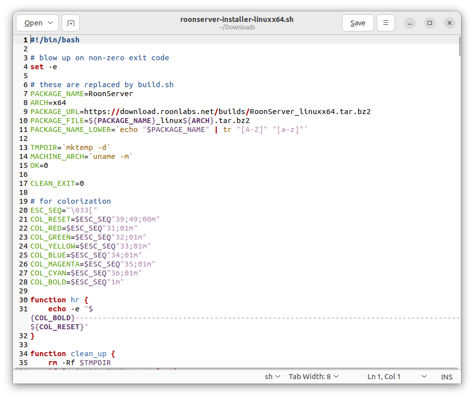Click the CLEAN_EXIT=0 line
474x398 pixels.
tap(57, 183)
